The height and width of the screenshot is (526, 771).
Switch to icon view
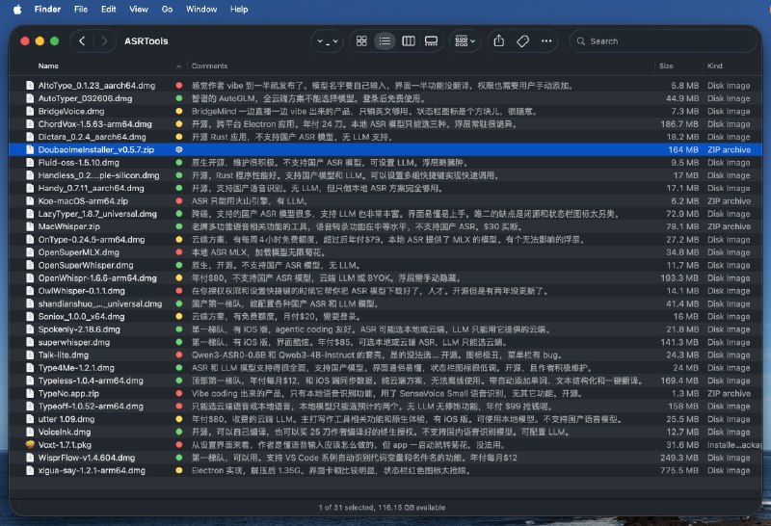point(361,41)
